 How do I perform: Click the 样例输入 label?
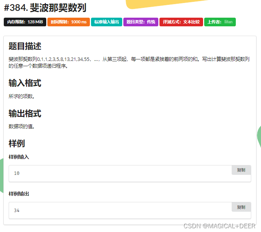click(19, 157)
